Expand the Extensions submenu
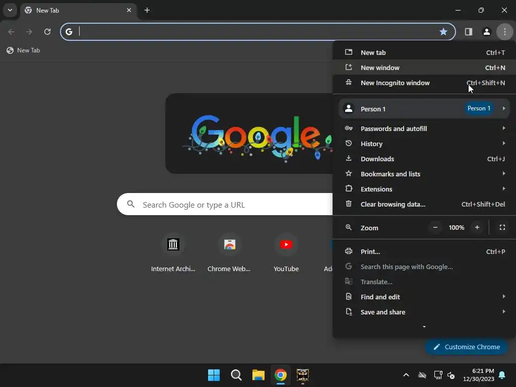The height and width of the screenshot is (387, 516). (424, 189)
